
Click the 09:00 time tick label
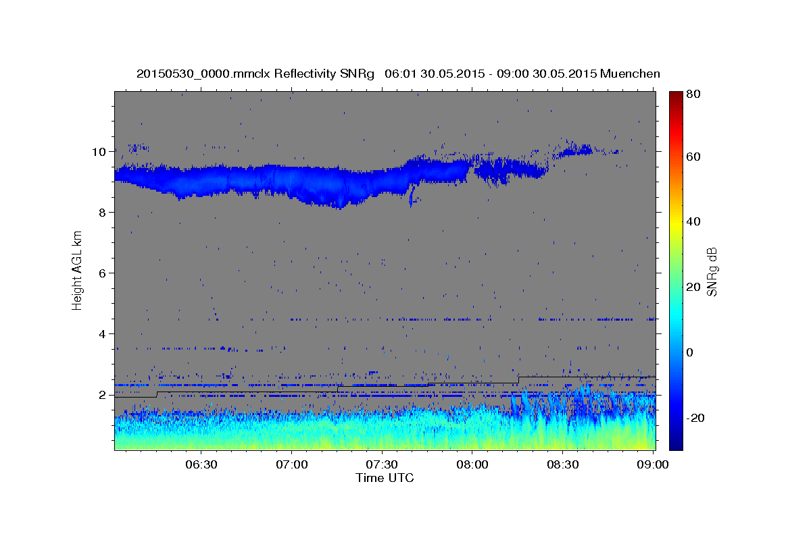click(652, 465)
